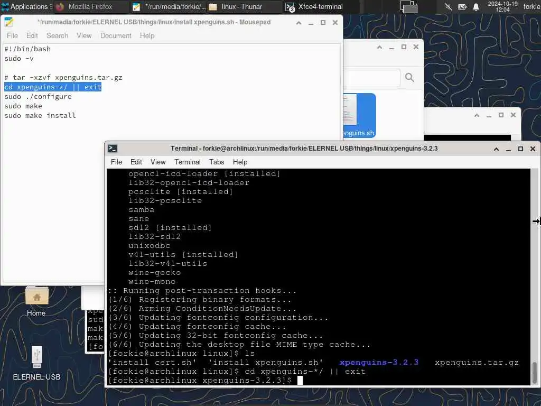Close the small background window behind the terminal

point(513,115)
